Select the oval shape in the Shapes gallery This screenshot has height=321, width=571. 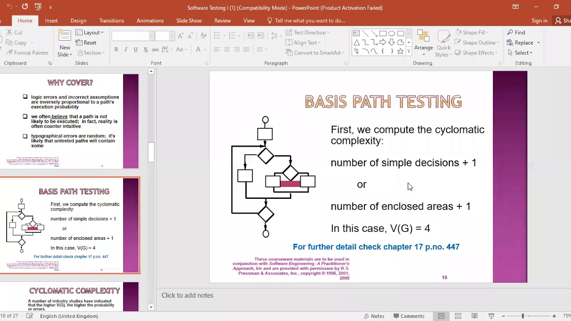pyautogui.click(x=392, y=33)
